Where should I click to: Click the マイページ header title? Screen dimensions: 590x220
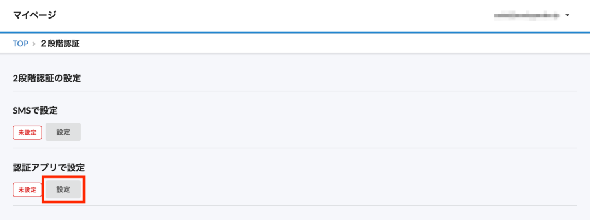tap(34, 15)
